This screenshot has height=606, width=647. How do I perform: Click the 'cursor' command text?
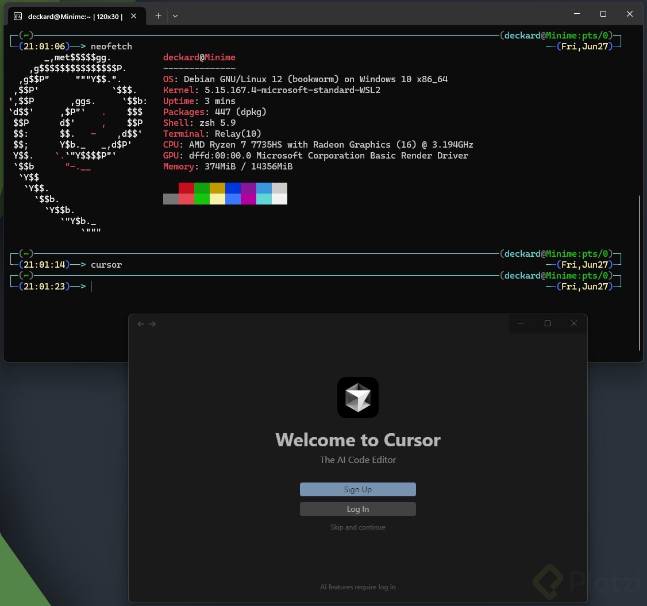[106, 264]
